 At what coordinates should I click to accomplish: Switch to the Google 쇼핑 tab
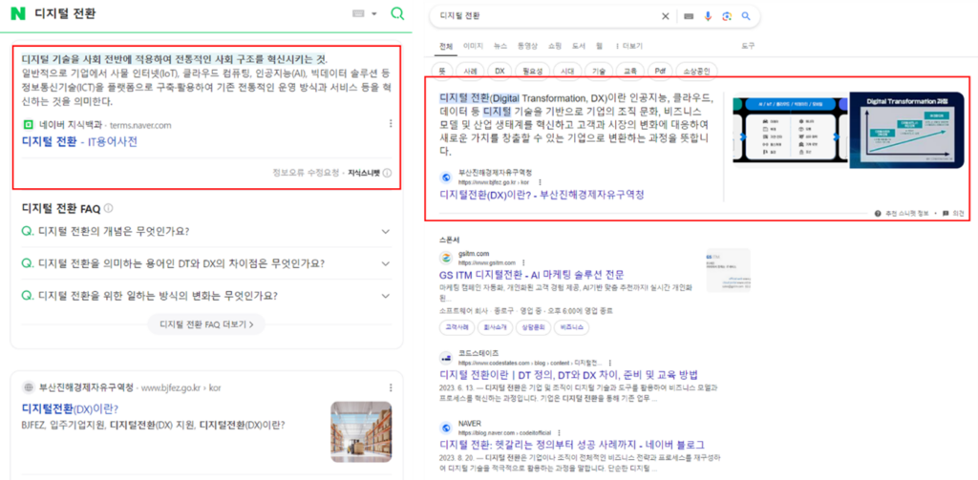(555, 46)
